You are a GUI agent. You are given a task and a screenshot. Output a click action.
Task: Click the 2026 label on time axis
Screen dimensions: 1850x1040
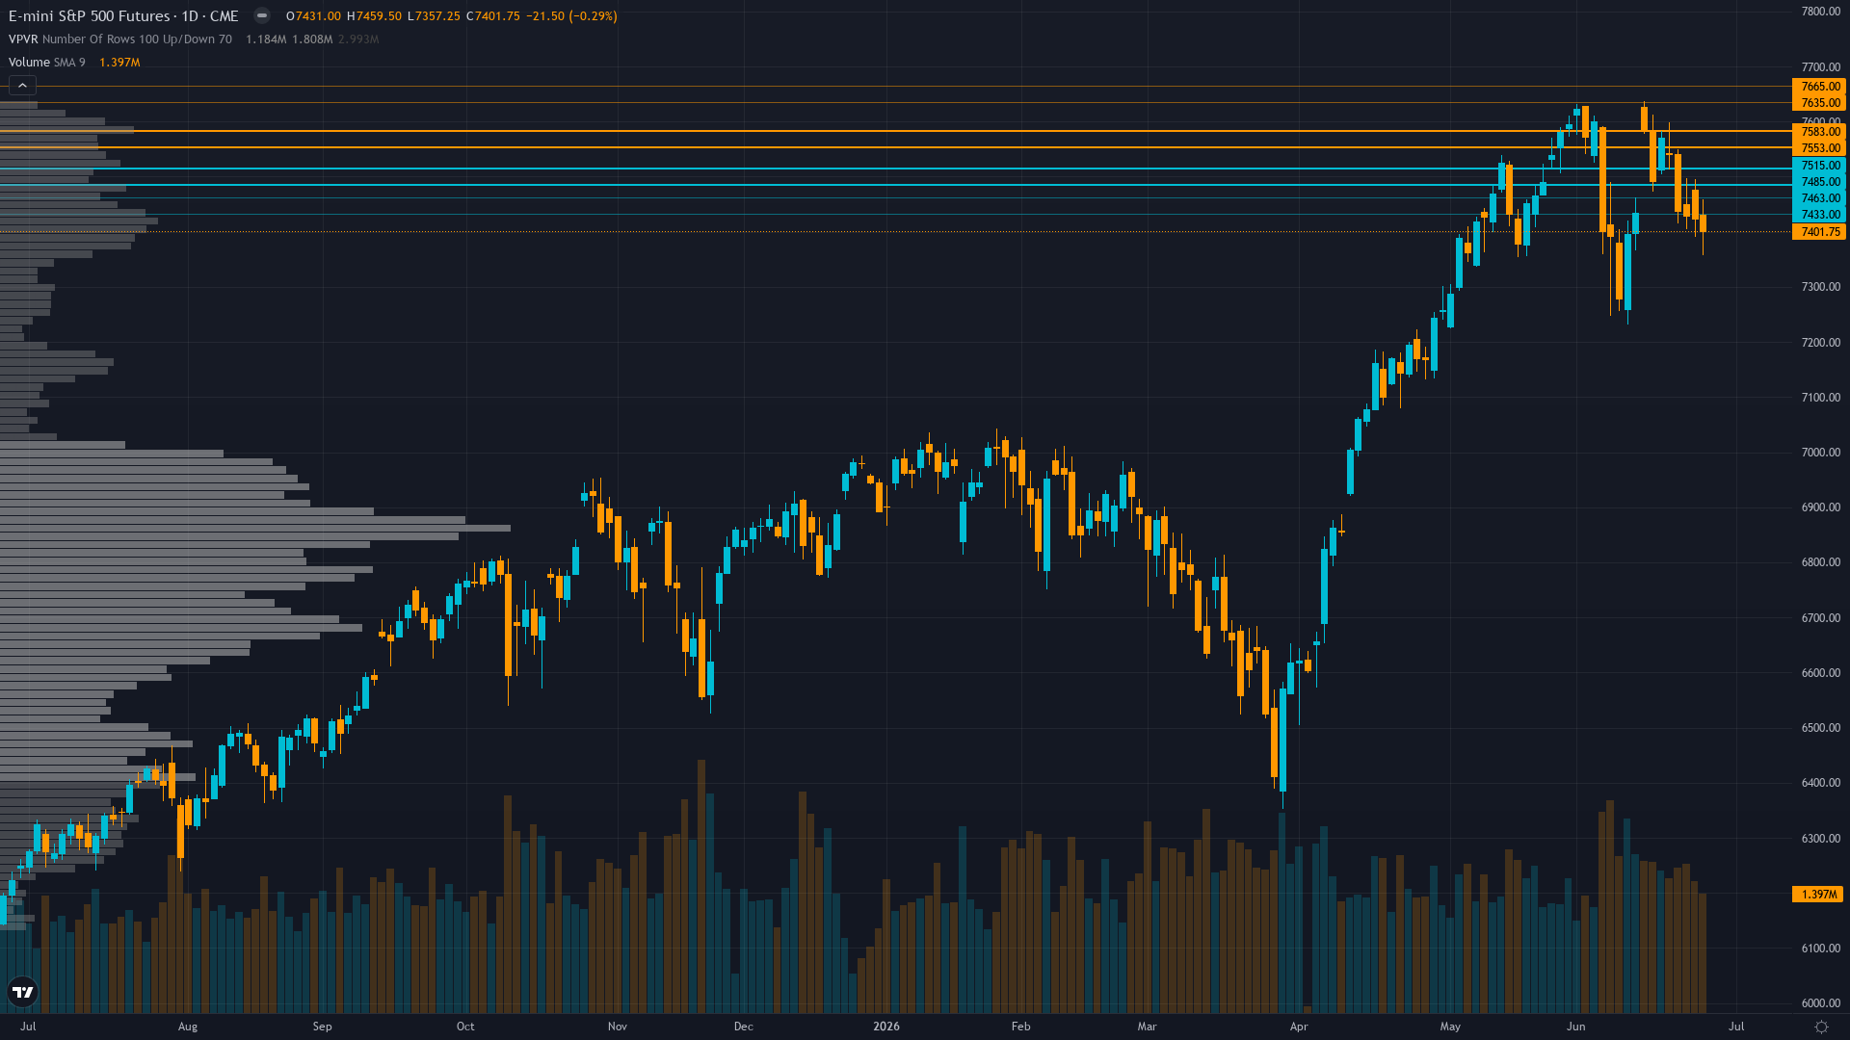(x=886, y=1027)
